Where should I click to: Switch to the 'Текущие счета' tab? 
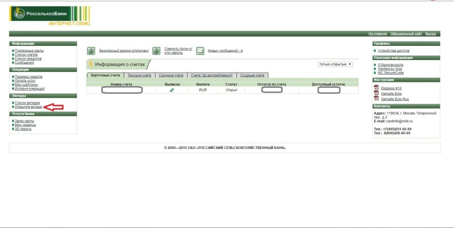139,75
